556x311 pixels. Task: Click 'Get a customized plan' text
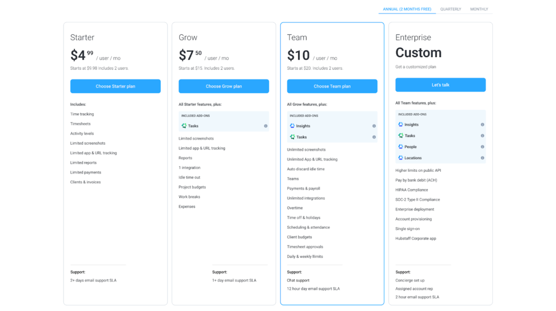click(415, 67)
